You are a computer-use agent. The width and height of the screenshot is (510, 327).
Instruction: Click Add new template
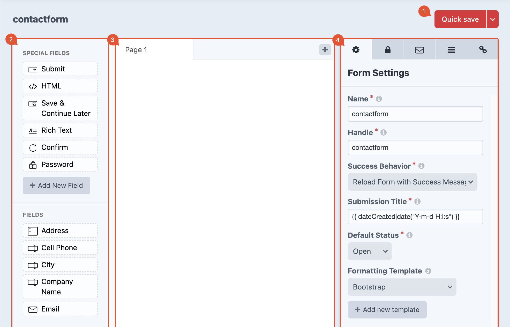(387, 310)
